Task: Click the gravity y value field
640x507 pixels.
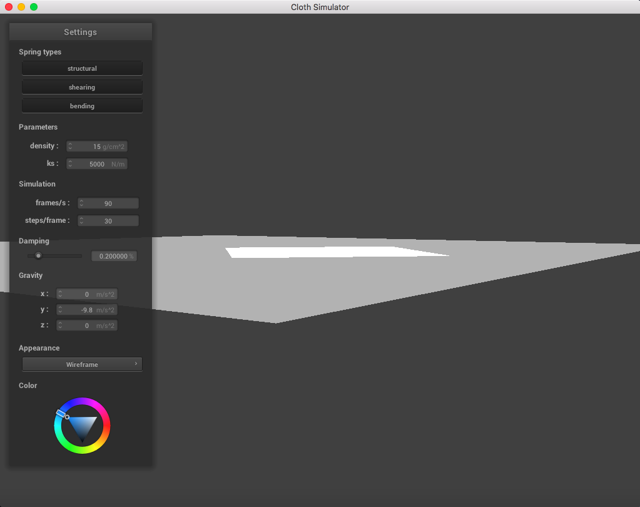Action: click(86, 310)
